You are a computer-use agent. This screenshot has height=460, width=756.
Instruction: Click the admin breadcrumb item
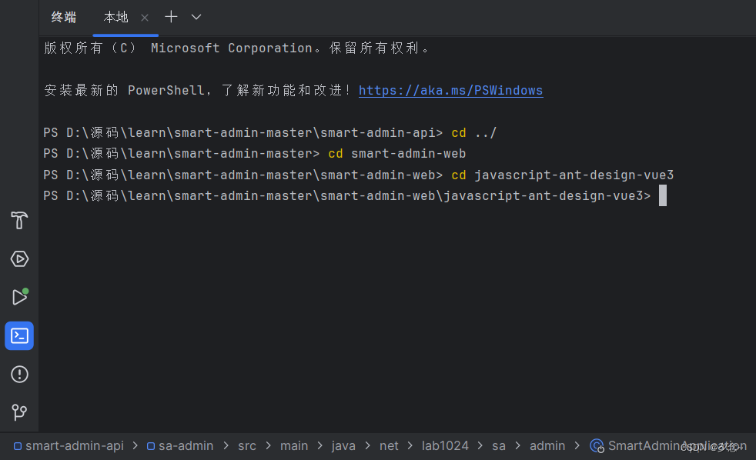pyautogui.click(x=547, y=445)
